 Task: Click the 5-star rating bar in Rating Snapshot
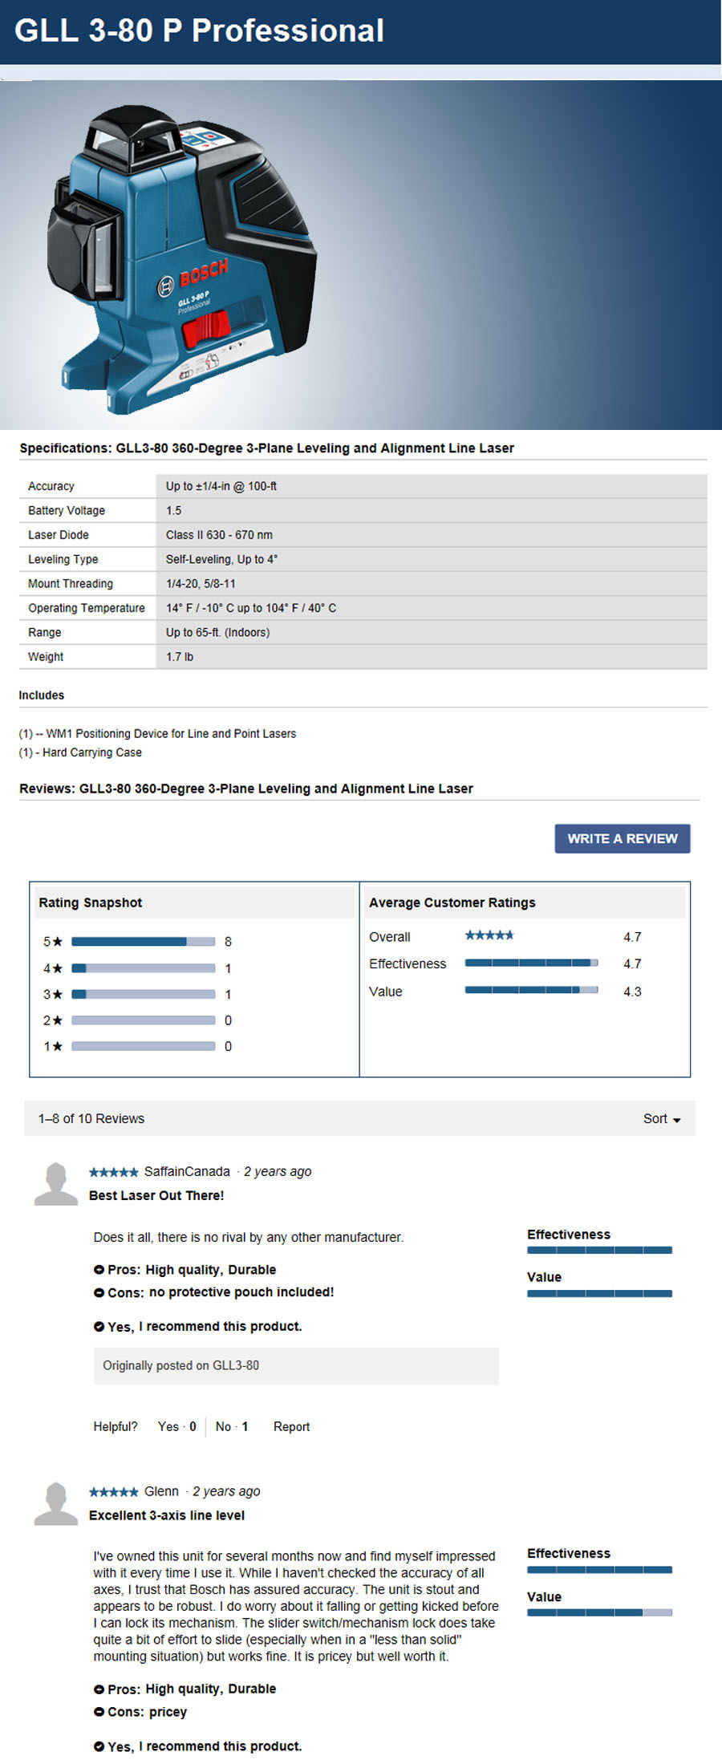coord(143,942)
